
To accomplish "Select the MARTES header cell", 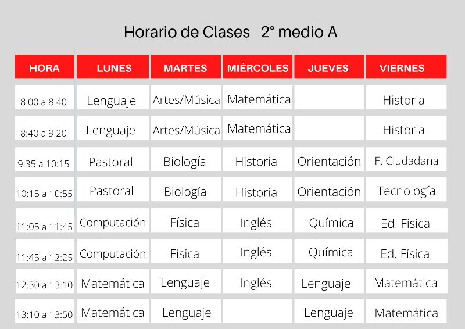I will (185, 67).
